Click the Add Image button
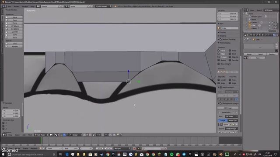The image size is (280, 157). [227, 108]
